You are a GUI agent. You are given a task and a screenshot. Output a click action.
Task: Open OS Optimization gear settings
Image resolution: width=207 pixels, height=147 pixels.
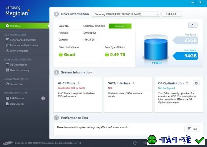pos(196,83)
